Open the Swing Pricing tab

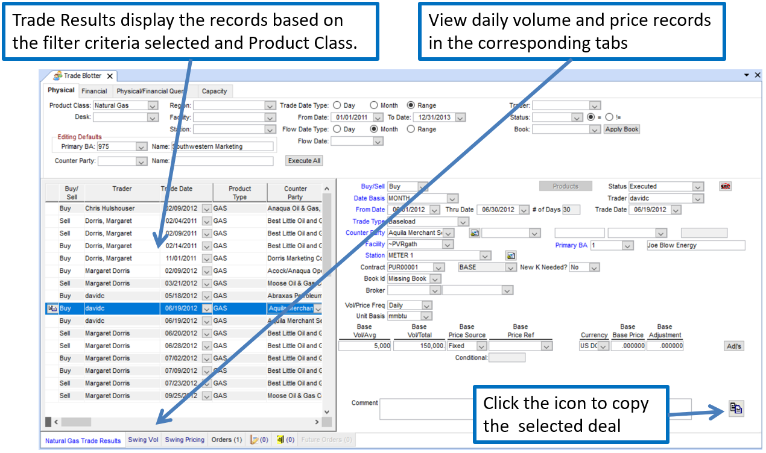pos(185,440)
